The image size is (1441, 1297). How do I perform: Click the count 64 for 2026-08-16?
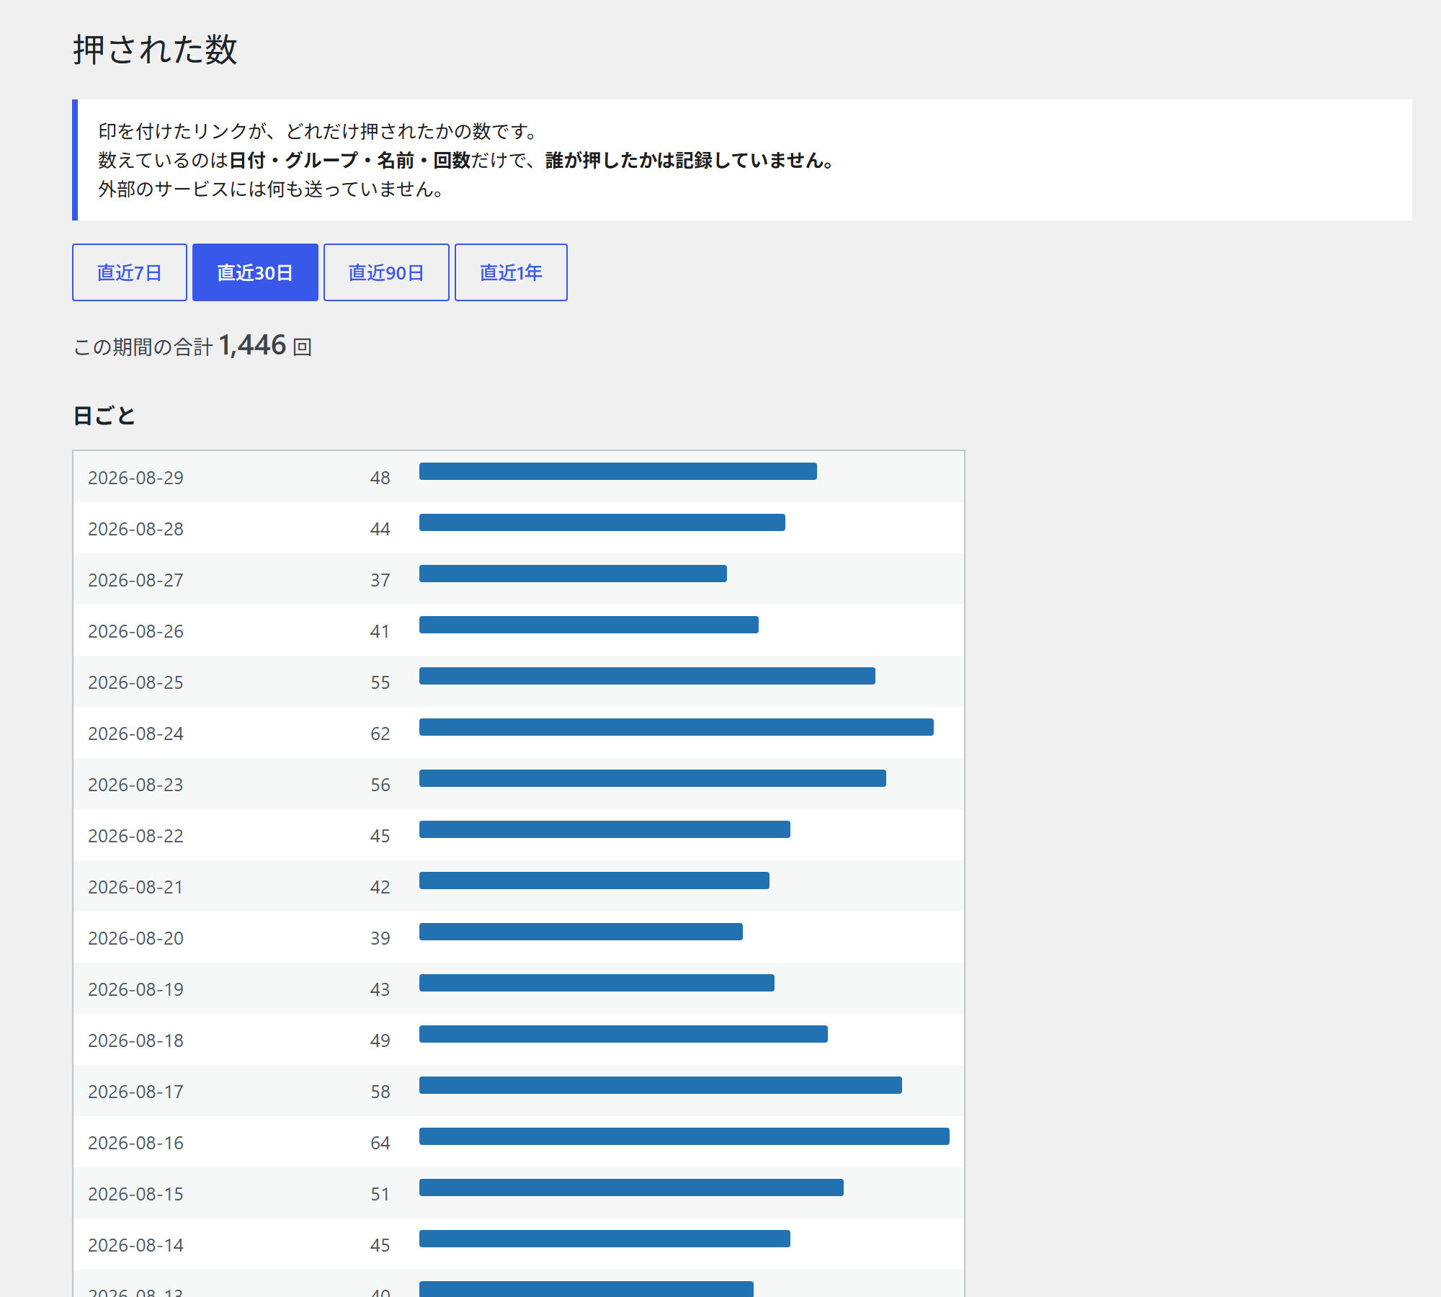[x=380, y=1143]
